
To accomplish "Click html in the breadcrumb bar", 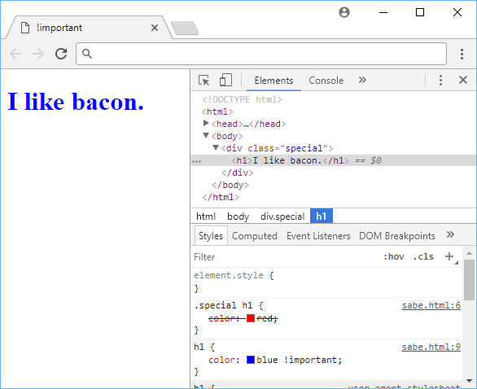I will pos(206,216).
